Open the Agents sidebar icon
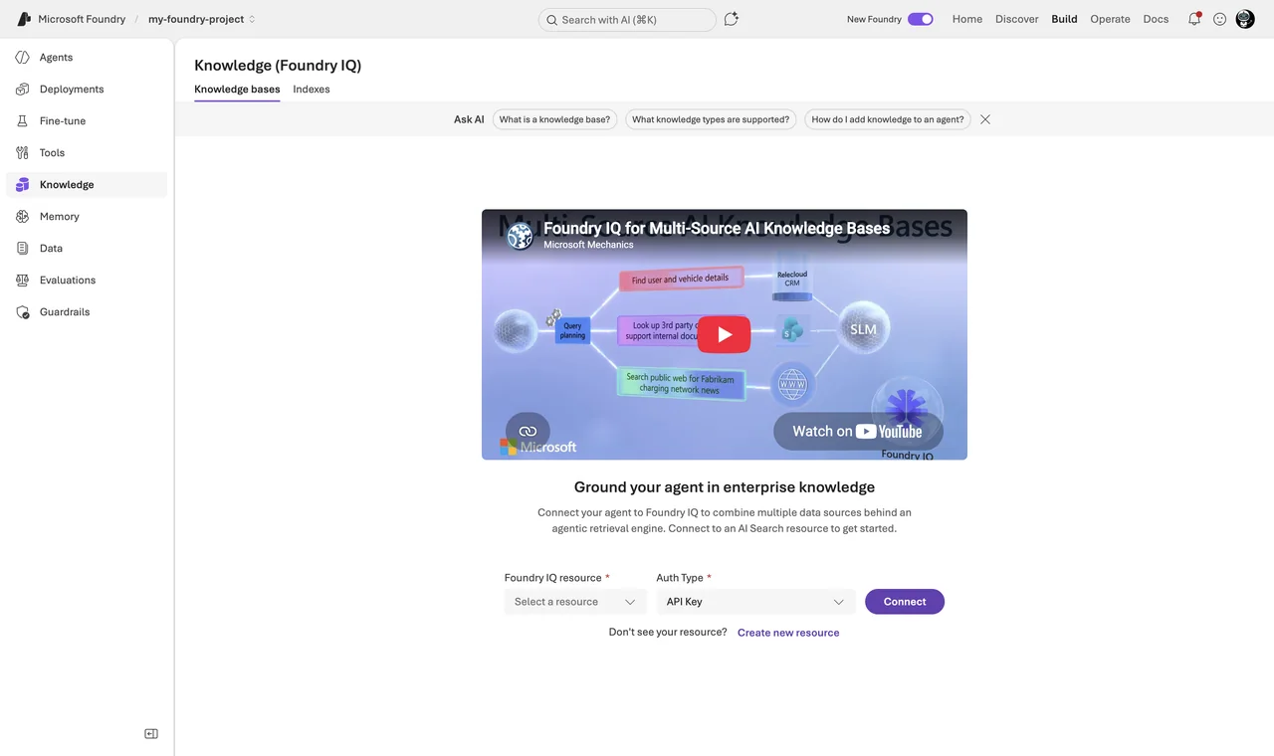Image resolution: width=1274 pixels, height=756 pixels. (23, 58)
